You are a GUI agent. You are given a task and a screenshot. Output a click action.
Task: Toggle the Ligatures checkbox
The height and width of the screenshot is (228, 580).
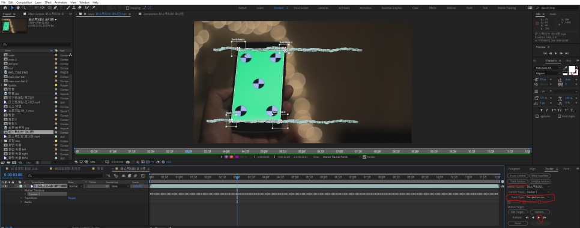point(537,116)
